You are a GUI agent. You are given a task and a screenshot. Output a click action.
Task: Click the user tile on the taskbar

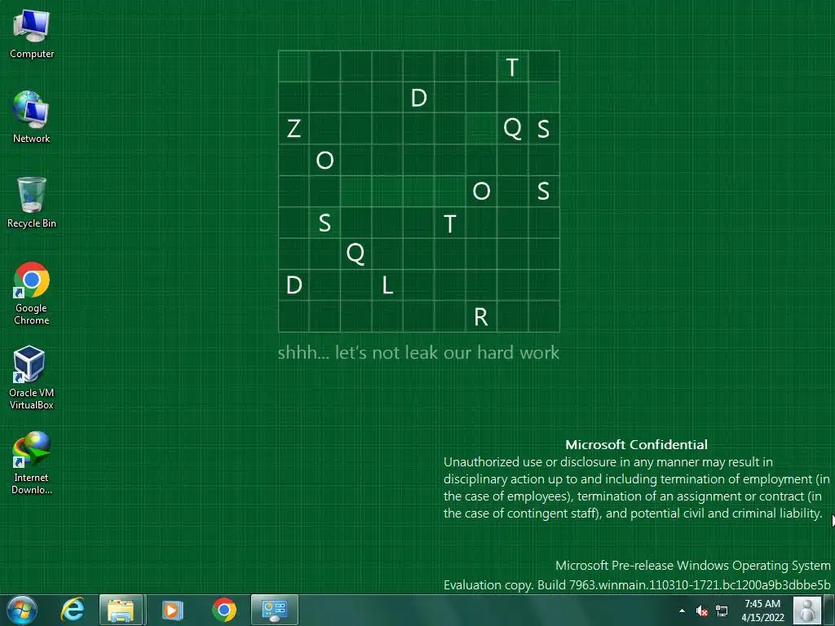pyautogui.click(x=806, y=610)
